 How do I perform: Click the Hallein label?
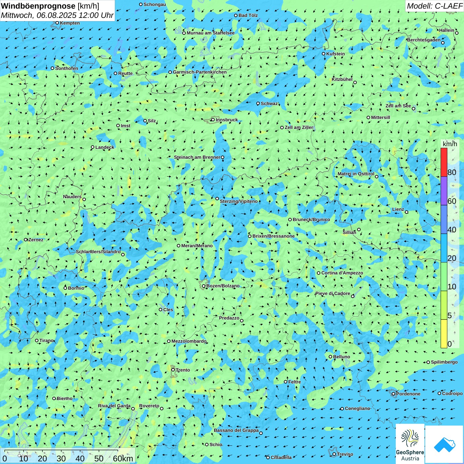446,30
